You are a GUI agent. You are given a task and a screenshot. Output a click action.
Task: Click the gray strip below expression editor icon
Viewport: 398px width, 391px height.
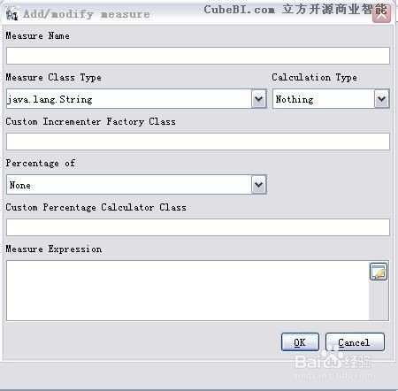[379, 301]
